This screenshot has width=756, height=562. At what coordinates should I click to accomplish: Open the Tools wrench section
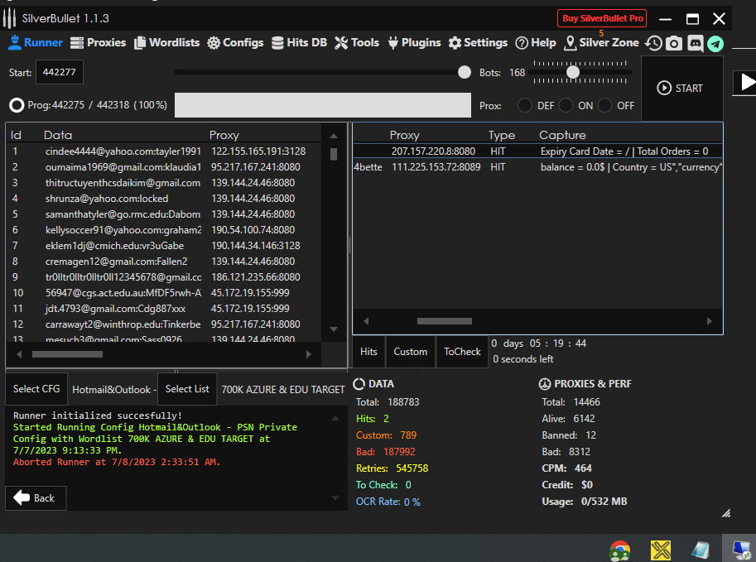357,43
